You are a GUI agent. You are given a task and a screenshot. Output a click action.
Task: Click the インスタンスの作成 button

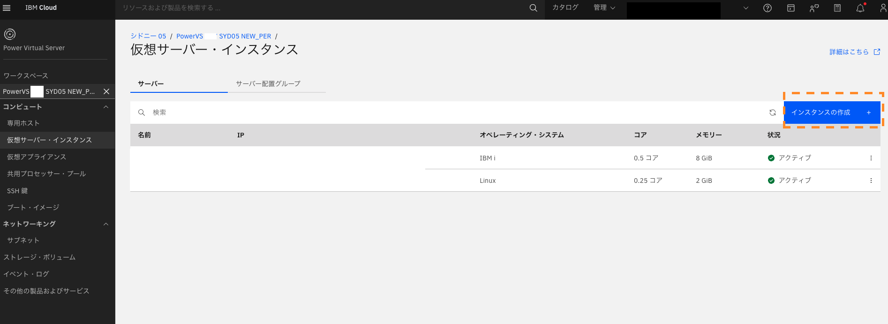tap(832, 113)
